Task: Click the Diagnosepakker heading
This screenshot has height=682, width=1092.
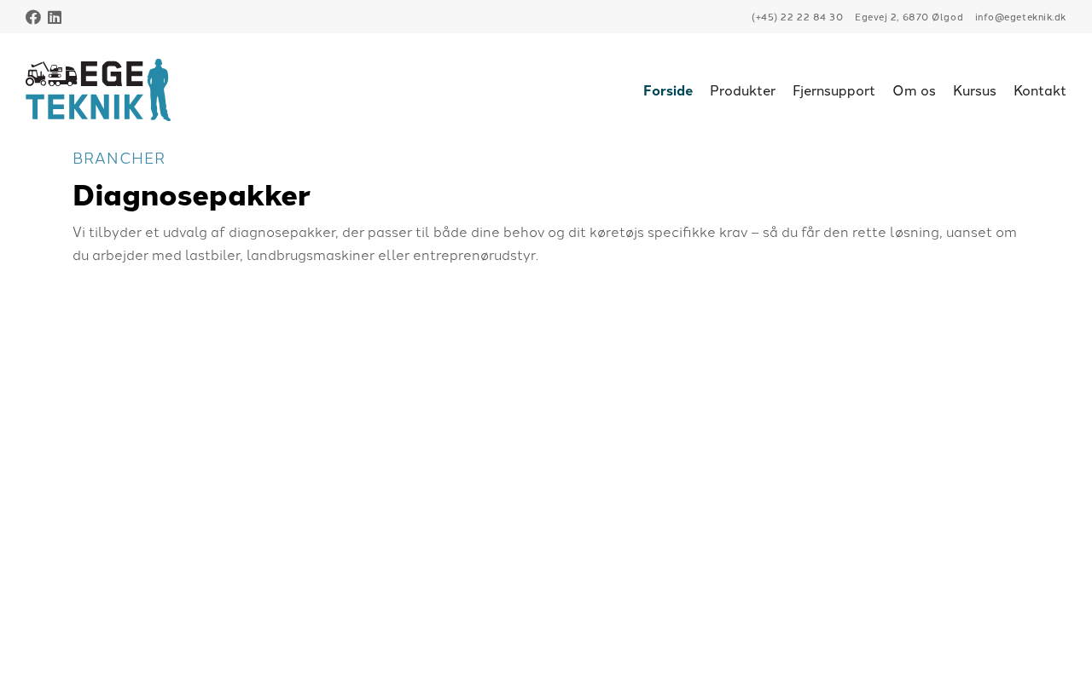Action: [x=191, y=195]
